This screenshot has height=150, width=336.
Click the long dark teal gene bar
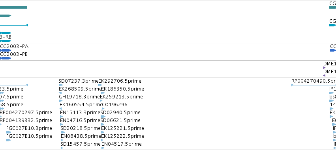pos(13,7)
